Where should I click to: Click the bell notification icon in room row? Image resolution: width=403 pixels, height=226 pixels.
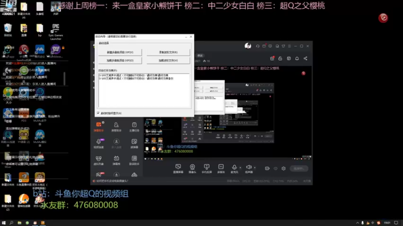(x=297, y=58)
